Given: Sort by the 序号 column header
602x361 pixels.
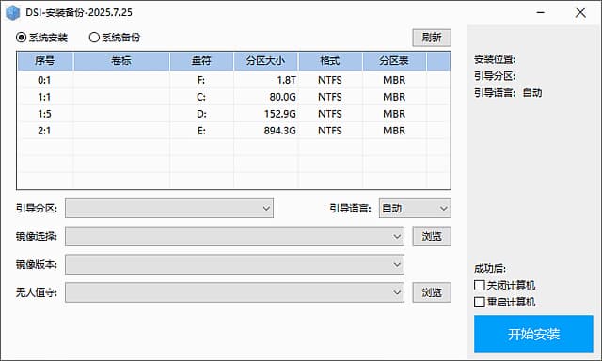Looking at the screenshot, I should (x=45, y=61).
